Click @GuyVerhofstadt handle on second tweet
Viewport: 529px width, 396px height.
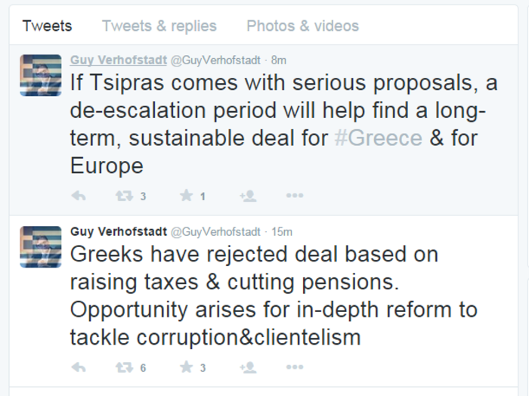point(215,231)
